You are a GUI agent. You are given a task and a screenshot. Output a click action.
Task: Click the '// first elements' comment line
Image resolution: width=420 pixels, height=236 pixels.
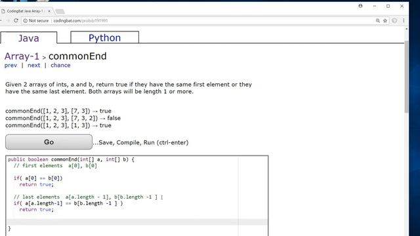[55, 166]
